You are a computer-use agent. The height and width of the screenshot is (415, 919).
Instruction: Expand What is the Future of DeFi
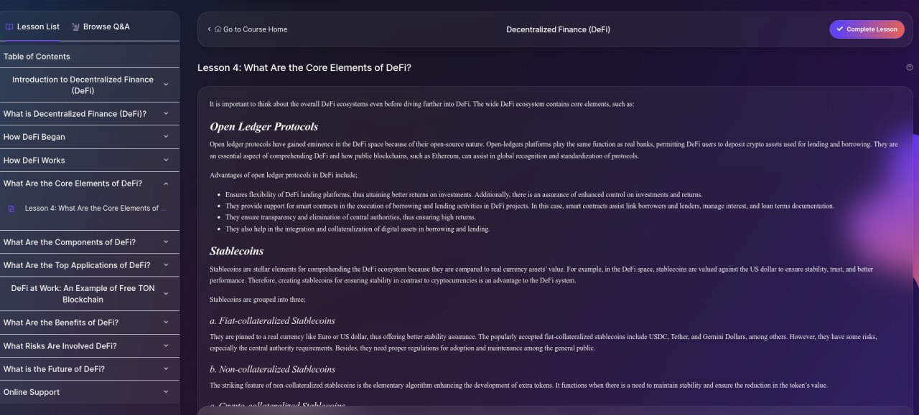[x=166, y=369]
